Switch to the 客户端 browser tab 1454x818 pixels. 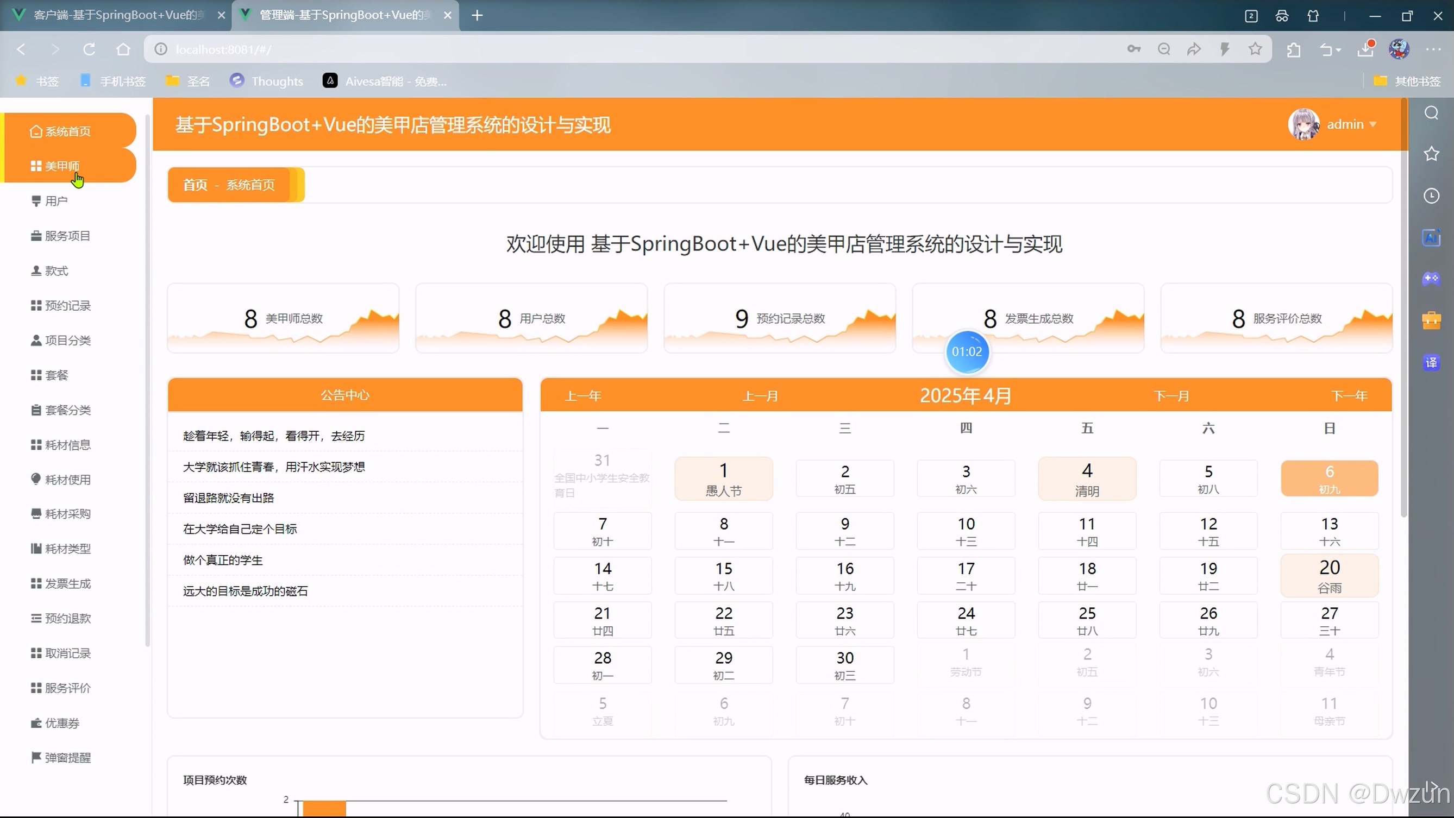[118, 15]
